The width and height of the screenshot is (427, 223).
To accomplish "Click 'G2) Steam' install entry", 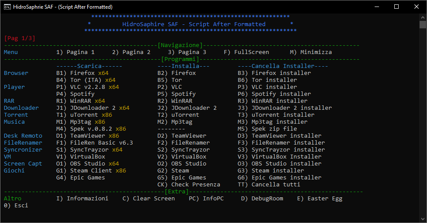I will coord(173,170).
